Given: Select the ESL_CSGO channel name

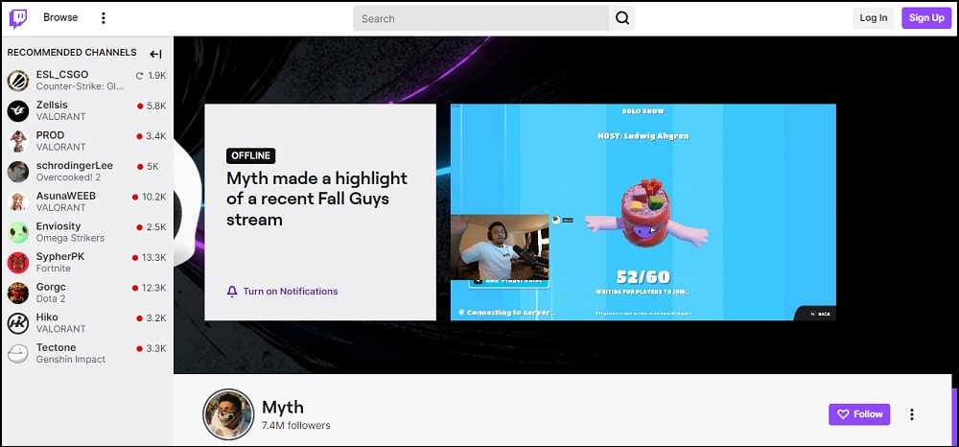Looking at the screenshot, I should [61, 75].
